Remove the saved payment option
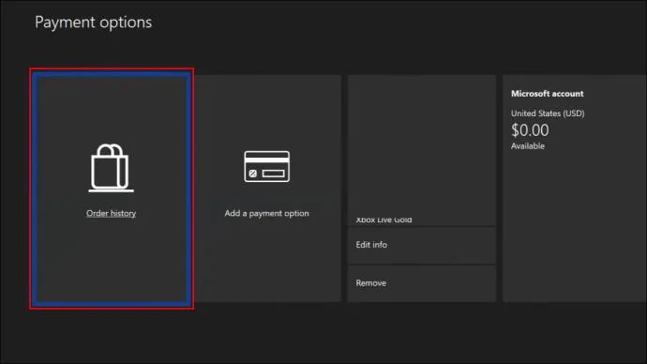Viewport: 647px width, 364px height. 421,283
